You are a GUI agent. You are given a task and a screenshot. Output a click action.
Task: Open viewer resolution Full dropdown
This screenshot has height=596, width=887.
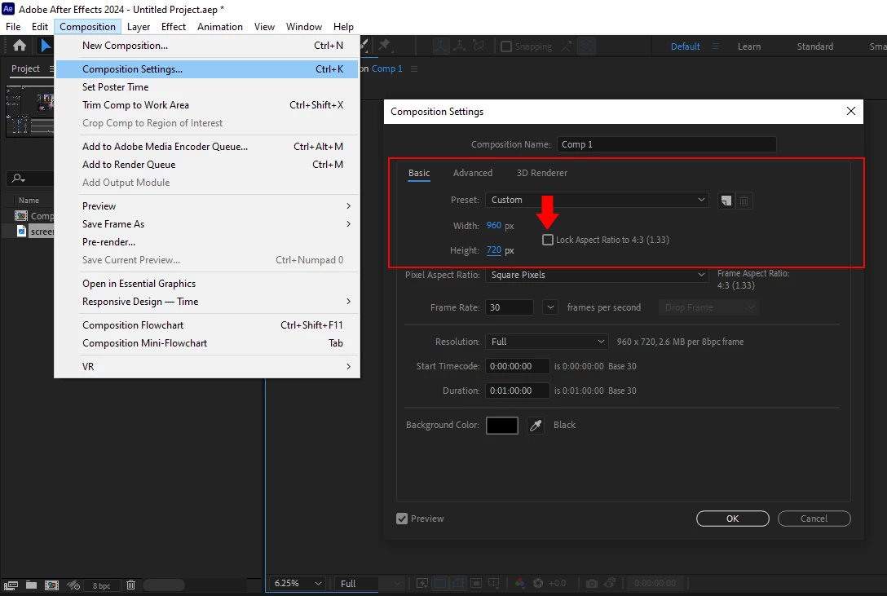[369, 583]
